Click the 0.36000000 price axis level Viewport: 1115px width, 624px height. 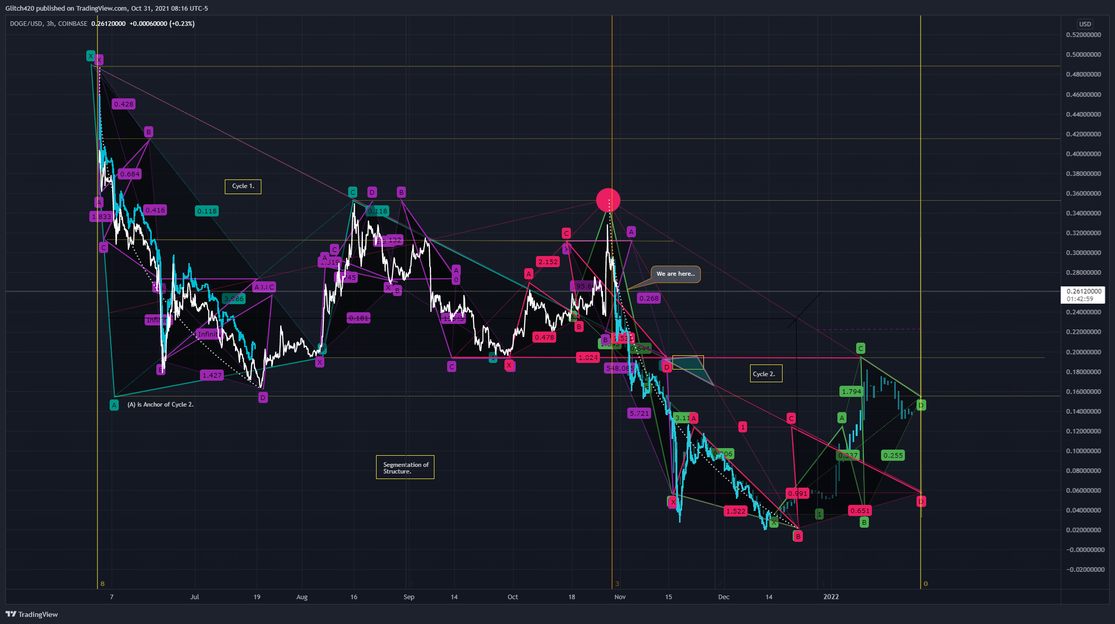point(1084,193)
